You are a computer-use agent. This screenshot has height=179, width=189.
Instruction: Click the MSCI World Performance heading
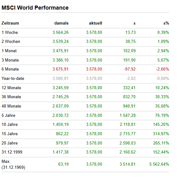tap(35, 8)
